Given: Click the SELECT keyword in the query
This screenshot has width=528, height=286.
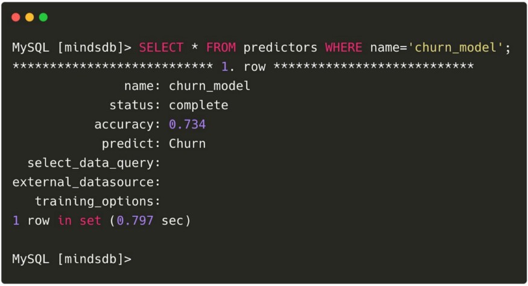Looking at the screenshot, I should [161, 48].
